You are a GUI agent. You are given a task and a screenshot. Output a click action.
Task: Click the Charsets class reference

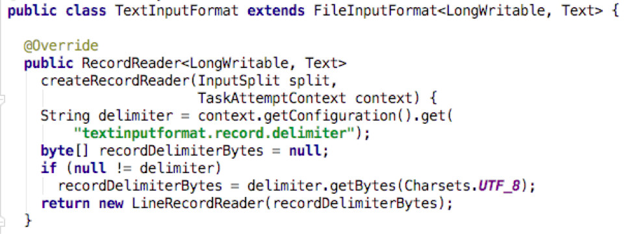pos(437,186)
